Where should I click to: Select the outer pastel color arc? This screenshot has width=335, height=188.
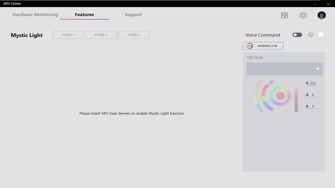tap(258, 96)
